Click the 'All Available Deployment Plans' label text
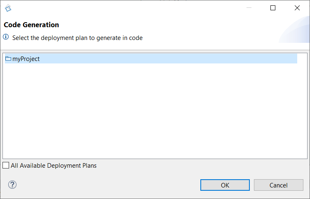The image size is (310, 199). point(54,165)
